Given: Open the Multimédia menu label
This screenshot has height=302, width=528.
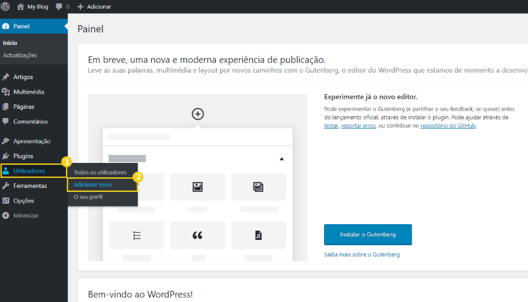Looking at the screenshot, I should coord(28,92).
